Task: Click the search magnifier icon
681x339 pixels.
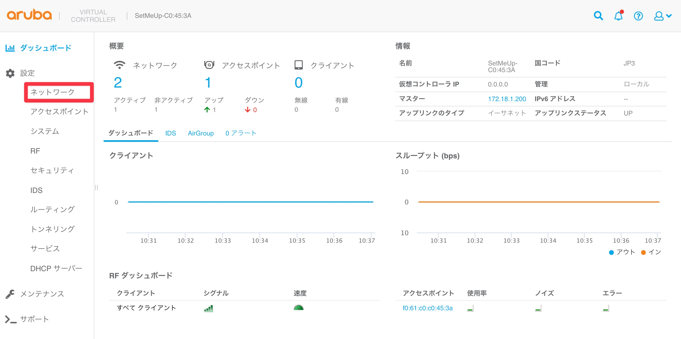Action: (x=598, y=16)
